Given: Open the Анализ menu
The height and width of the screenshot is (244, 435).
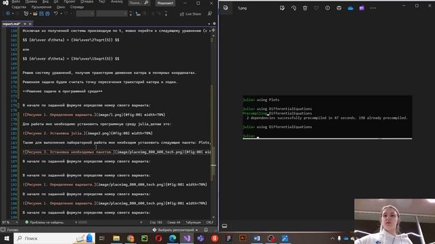Looking at the screenshot, I should (117, 1).
